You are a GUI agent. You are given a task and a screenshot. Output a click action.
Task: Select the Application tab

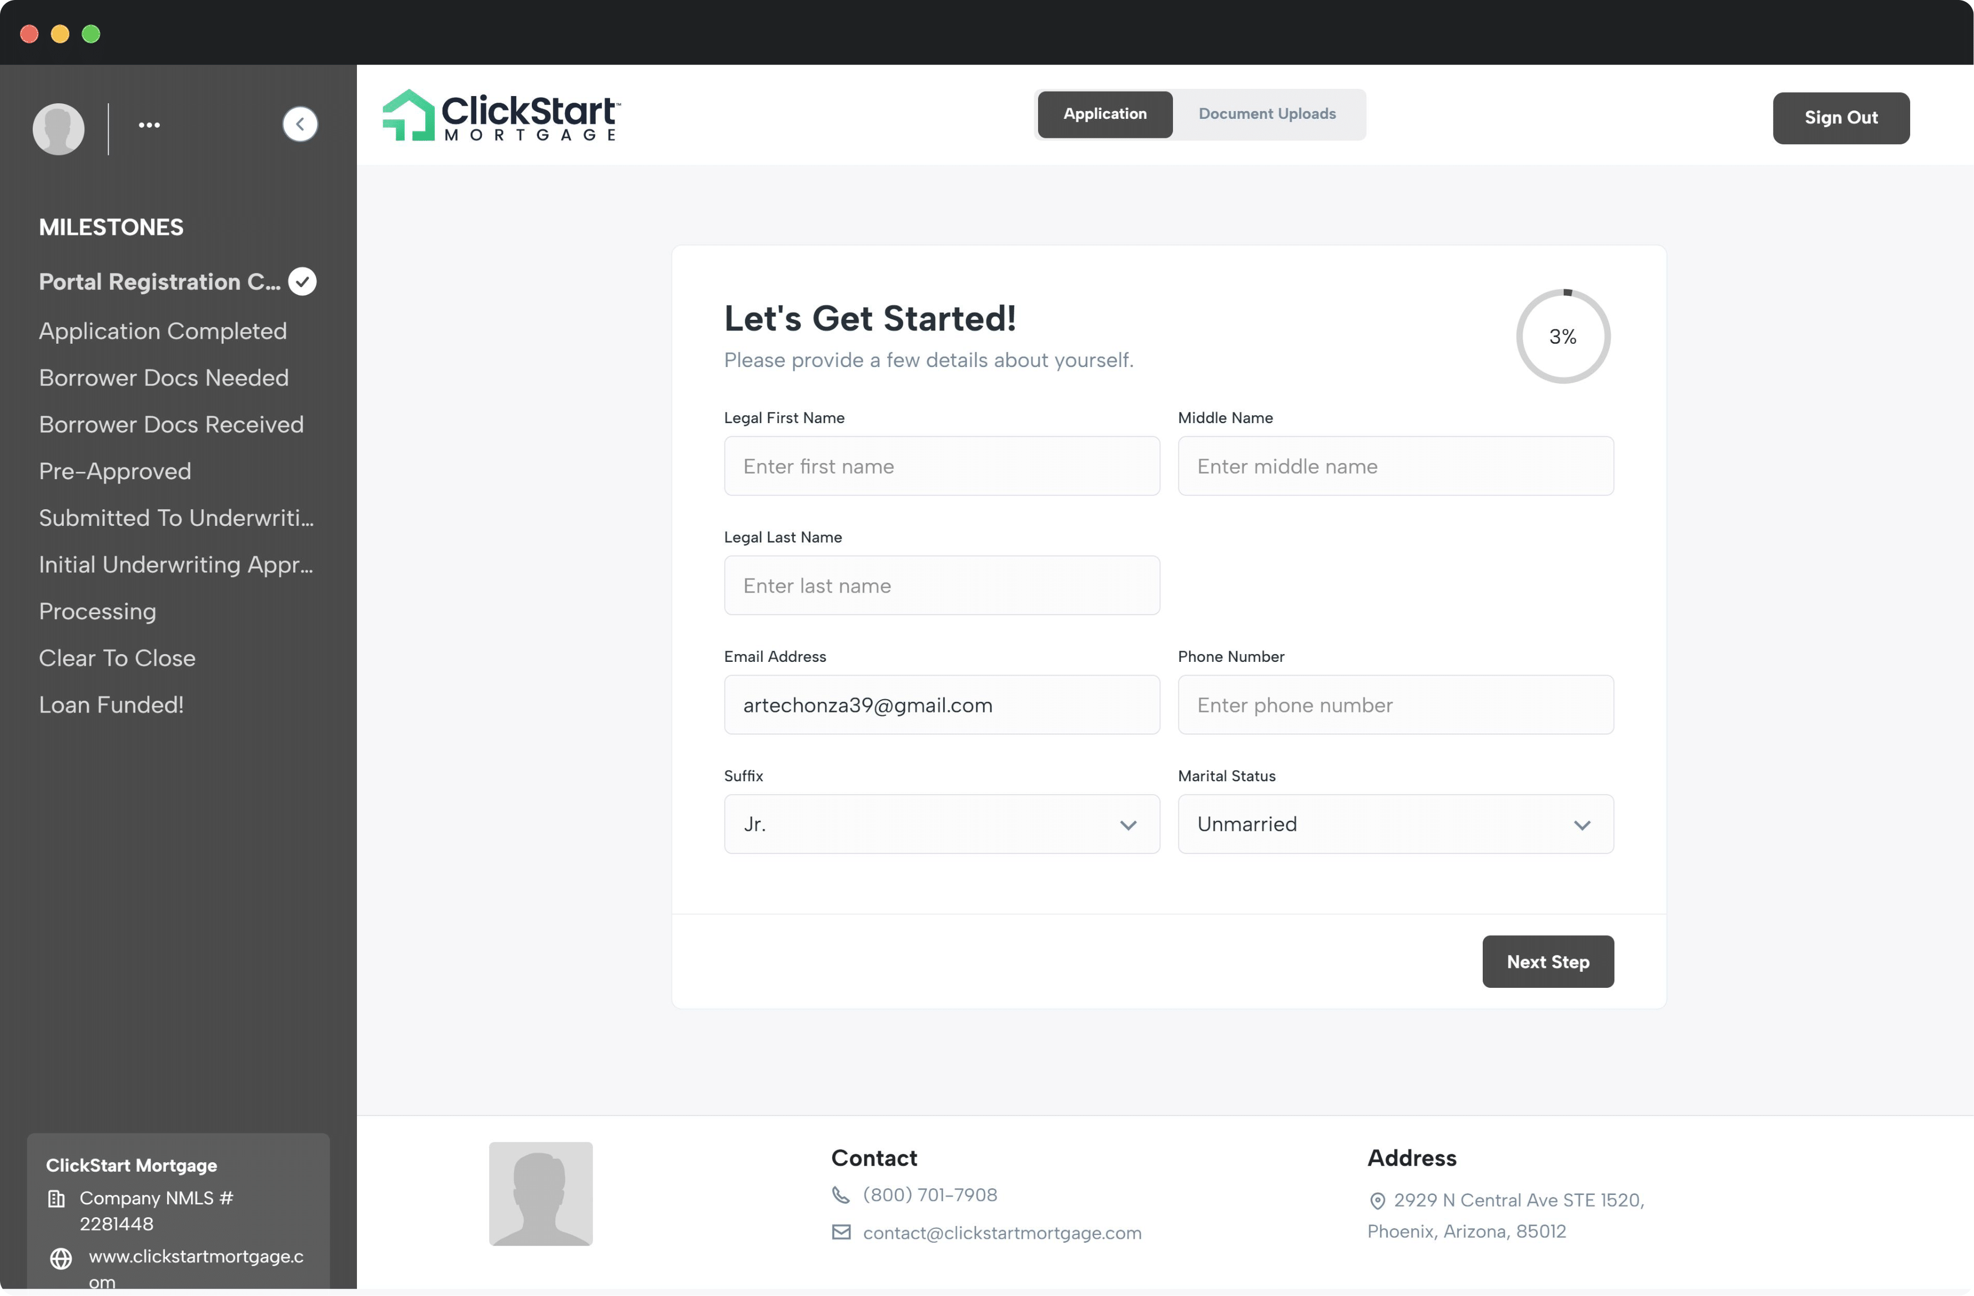point(1104,114)
